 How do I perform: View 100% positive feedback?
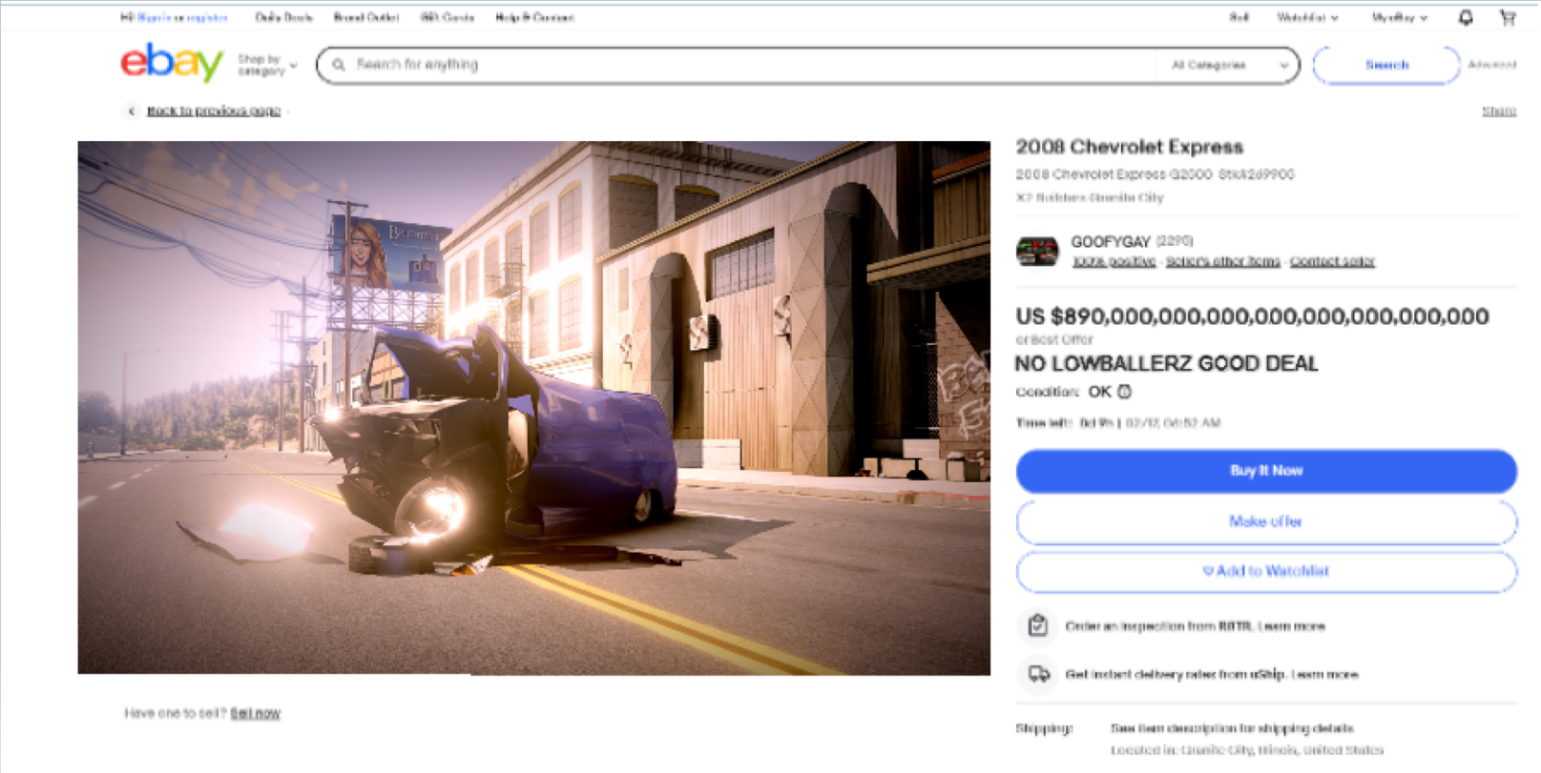pyautogui.click(x=1114, y=261)
